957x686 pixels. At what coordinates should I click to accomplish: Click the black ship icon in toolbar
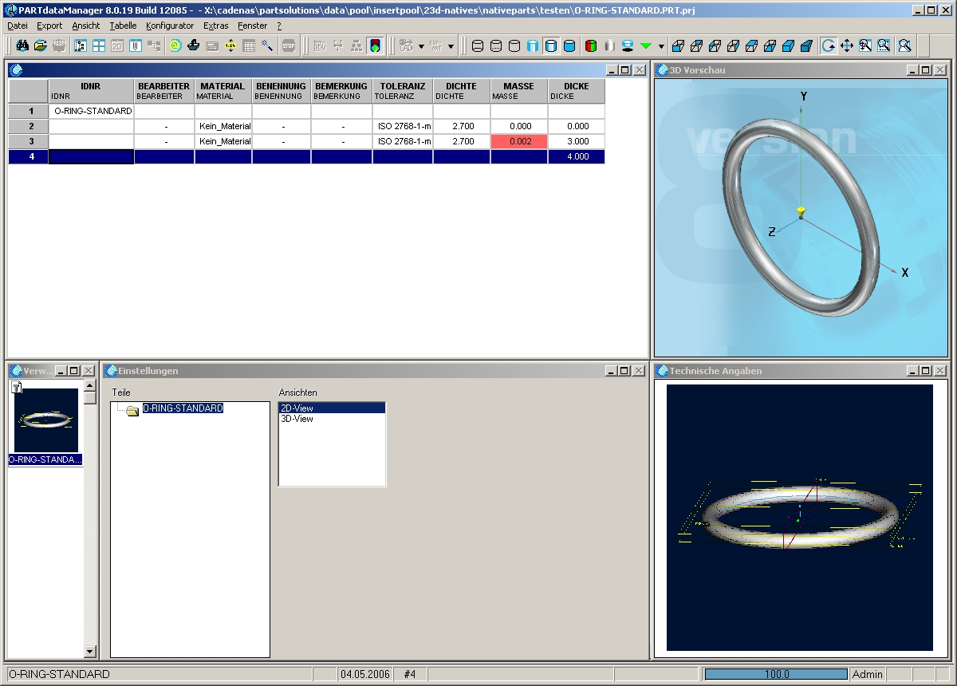pos(194,46)
